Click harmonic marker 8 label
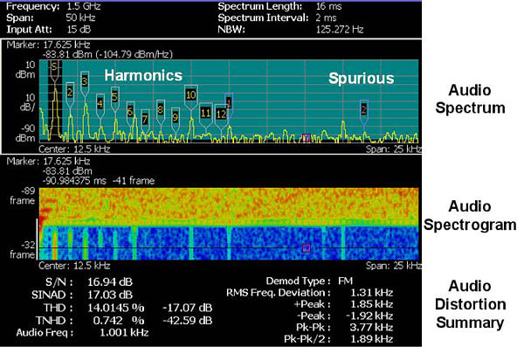The height and width of the screenshot is (347, 524). pyautogui.click(x=161, y=110)
